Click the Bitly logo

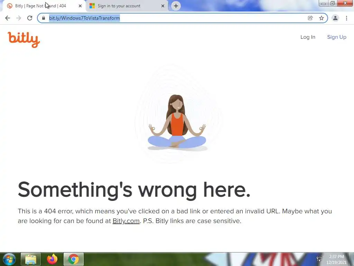pyautogui.click(x=24, y=39)
